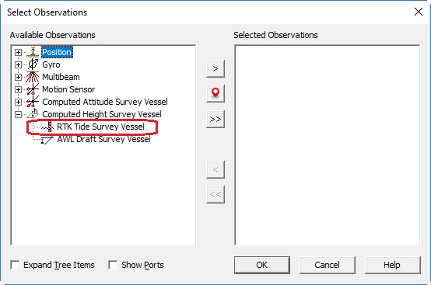Tick the Show Ports checkbox

[x=113, y=265]
